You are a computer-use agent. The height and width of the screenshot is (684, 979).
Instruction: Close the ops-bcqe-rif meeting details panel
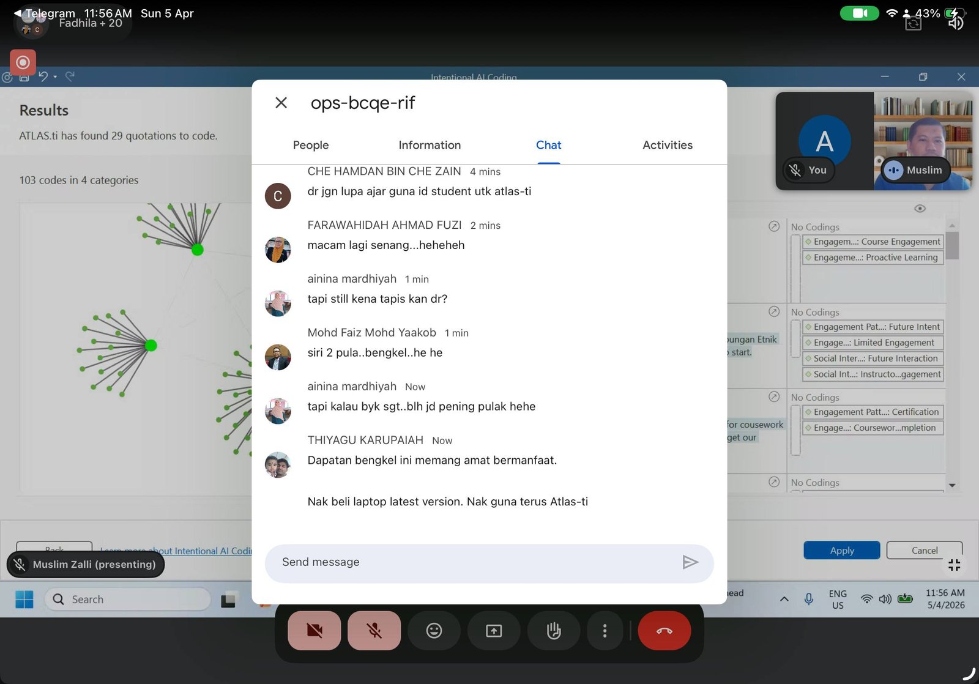[x=281, y=103]
